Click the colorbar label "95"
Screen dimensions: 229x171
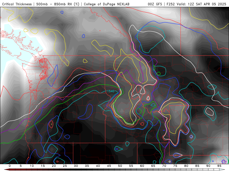(219, 166)
